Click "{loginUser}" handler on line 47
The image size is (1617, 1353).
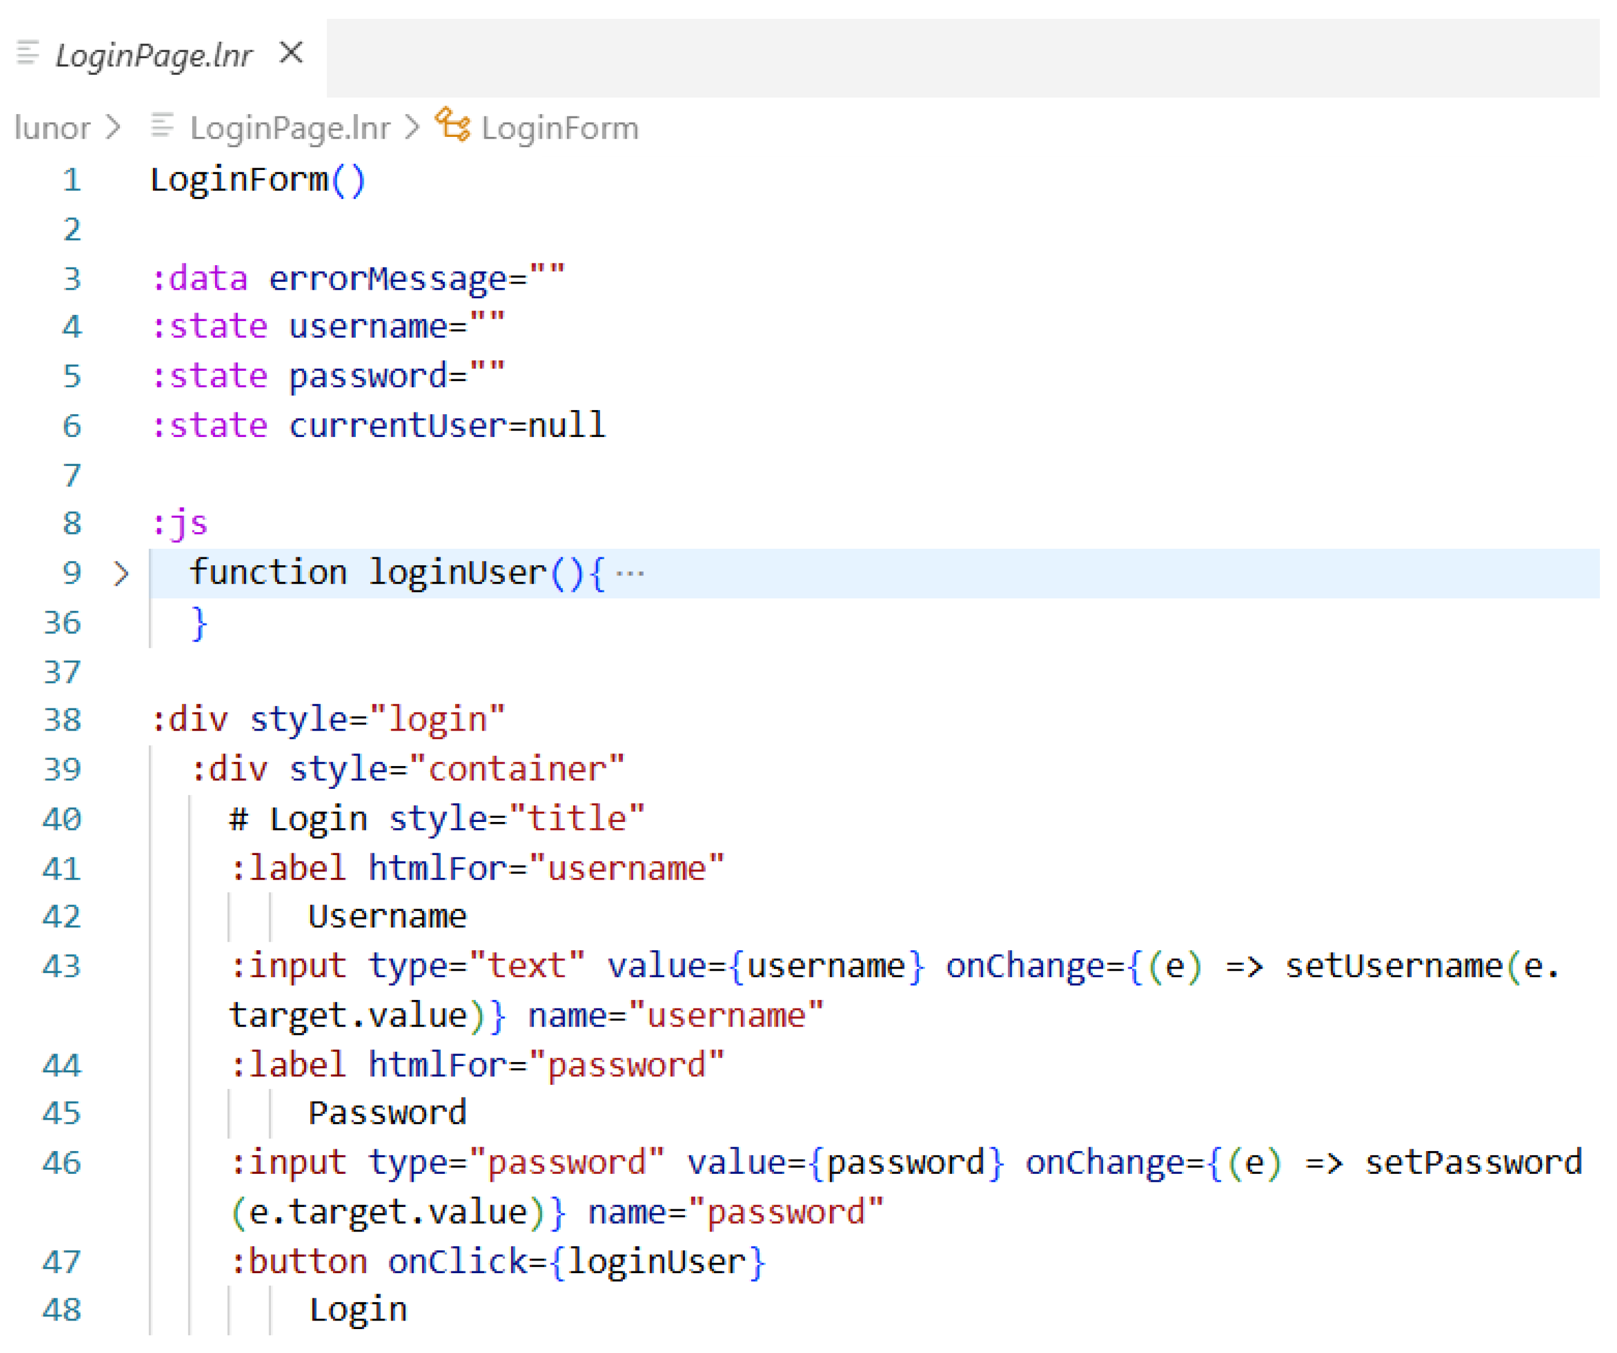(658, 1263)
